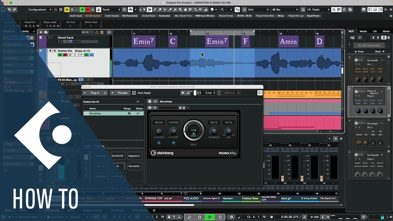
Task: Switch to the Meter tab
Action: point(386,31)
